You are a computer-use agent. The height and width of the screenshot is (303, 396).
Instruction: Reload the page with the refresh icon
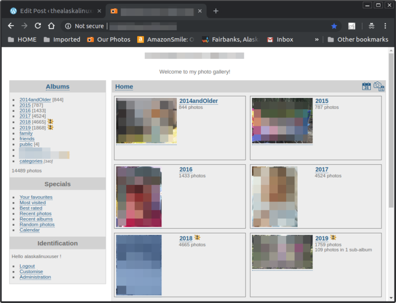pyautogui.click(x=38, y=26)
